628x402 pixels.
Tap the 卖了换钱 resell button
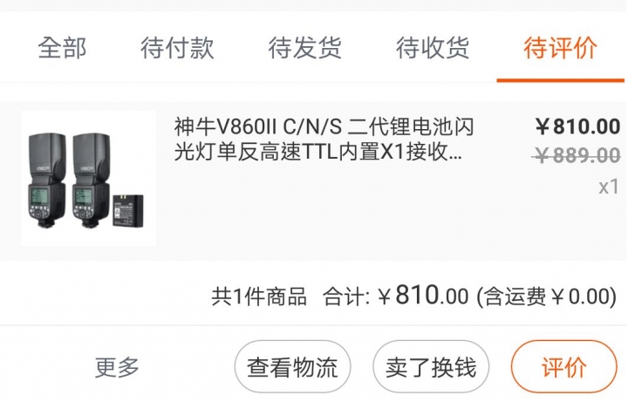point(431,367)
